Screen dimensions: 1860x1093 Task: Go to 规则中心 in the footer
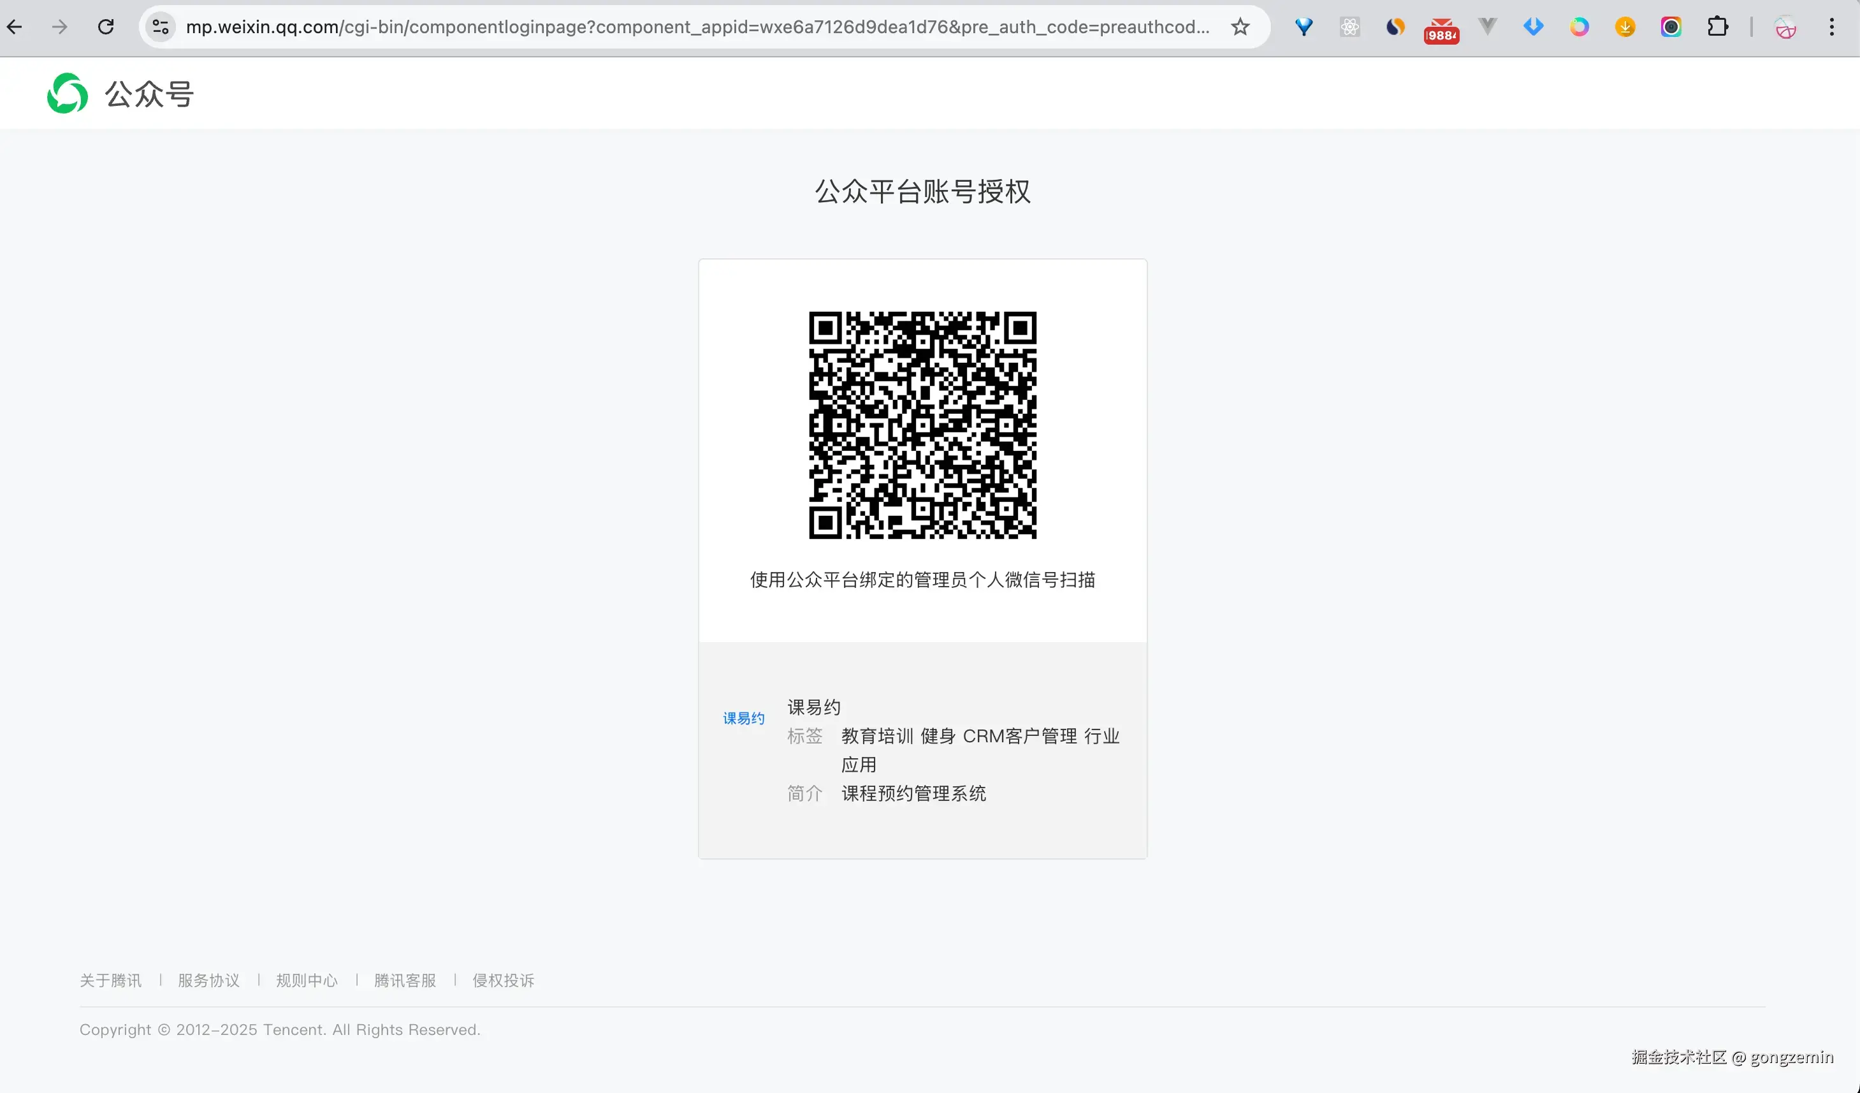tap(307, 980)
